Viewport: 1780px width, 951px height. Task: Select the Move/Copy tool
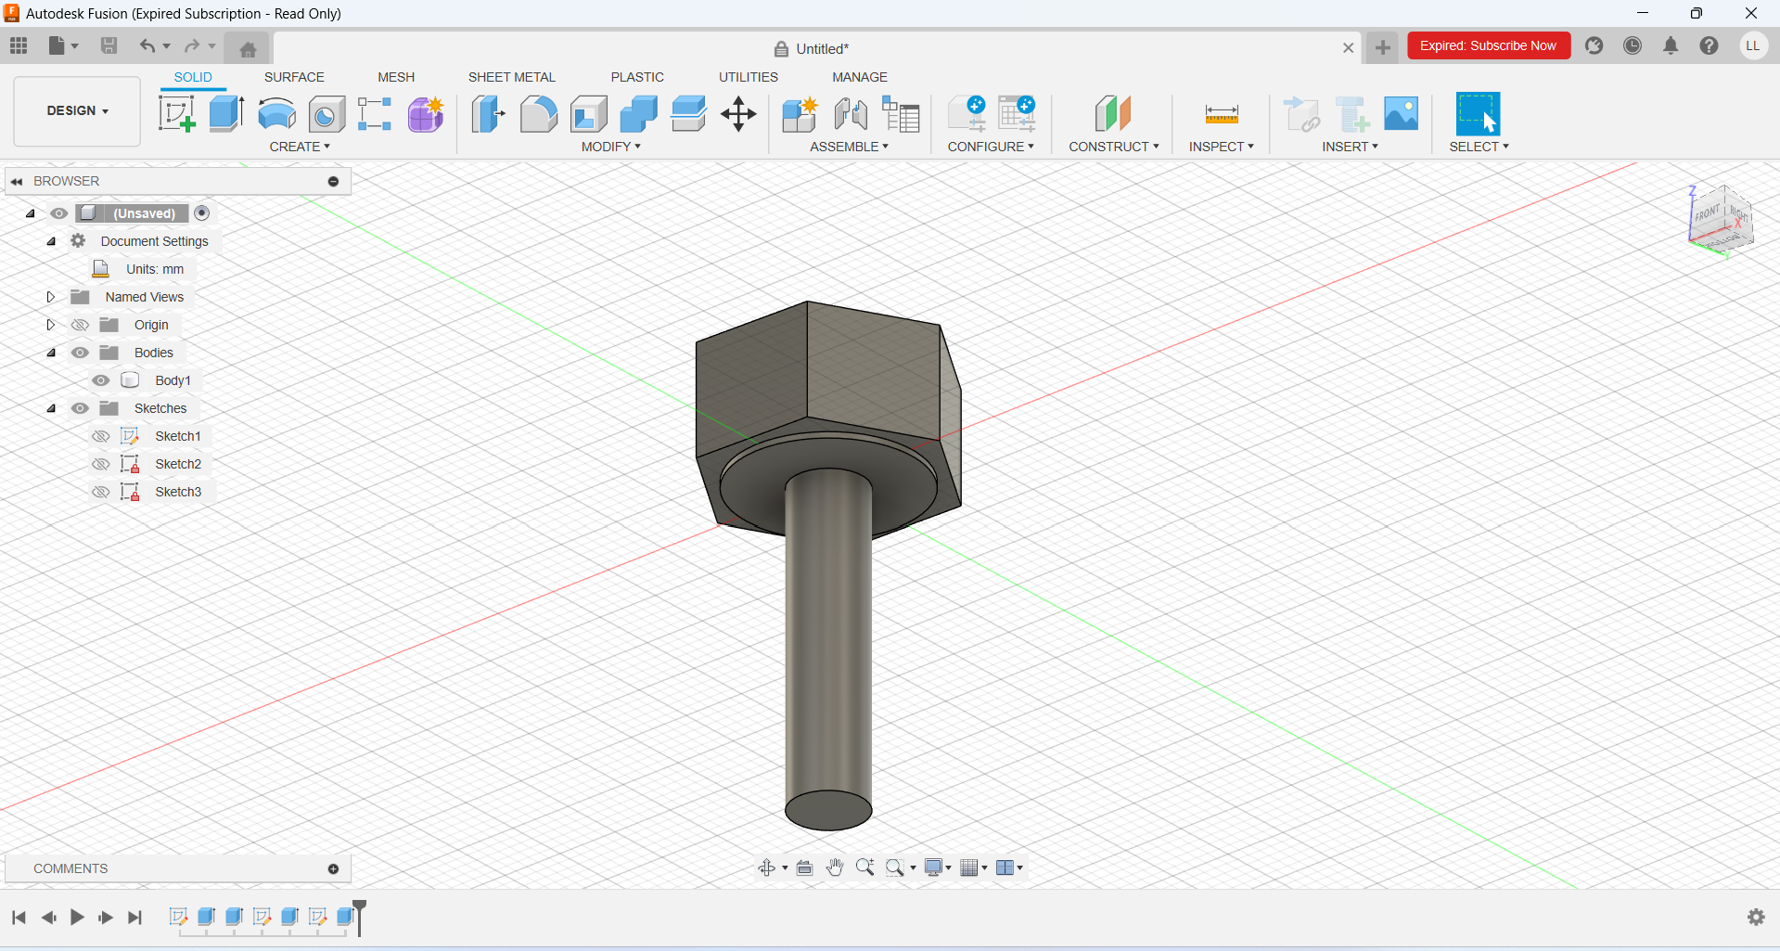coord(738,114)
